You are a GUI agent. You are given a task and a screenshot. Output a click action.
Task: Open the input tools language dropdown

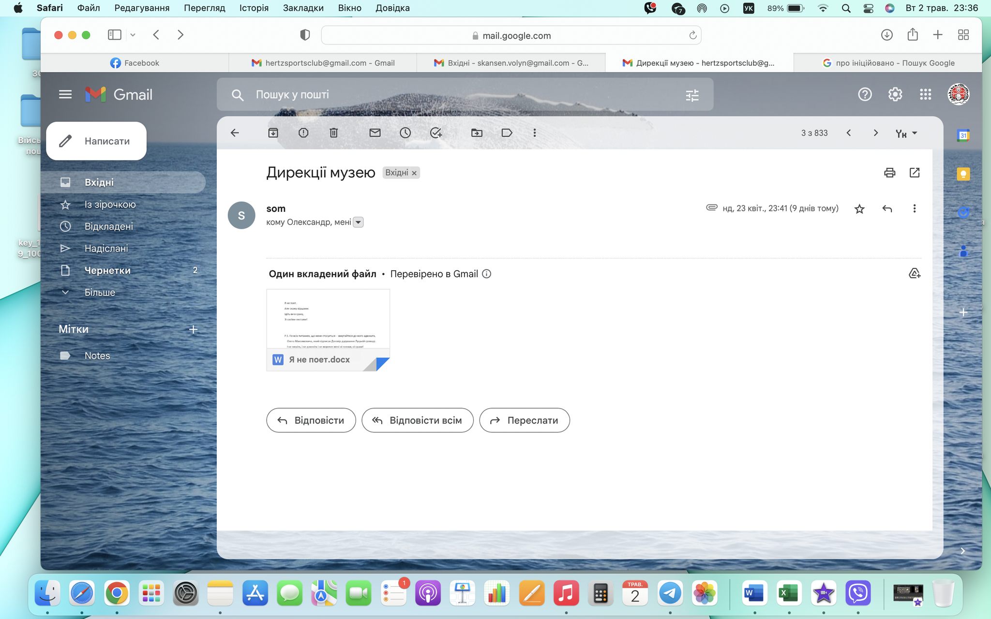pyautogui.click(x=915, y=133)
